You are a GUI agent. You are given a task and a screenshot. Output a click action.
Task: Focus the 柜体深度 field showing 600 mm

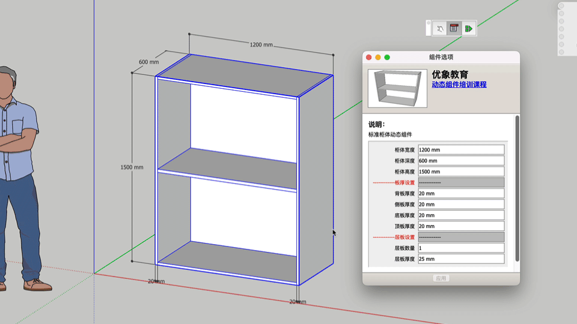tap(460, 161)
